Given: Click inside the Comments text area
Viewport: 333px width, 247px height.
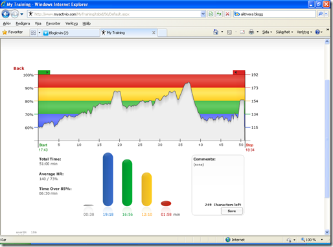Looking at the screenshot, I should pyautogui.click(x=218, y=183).
